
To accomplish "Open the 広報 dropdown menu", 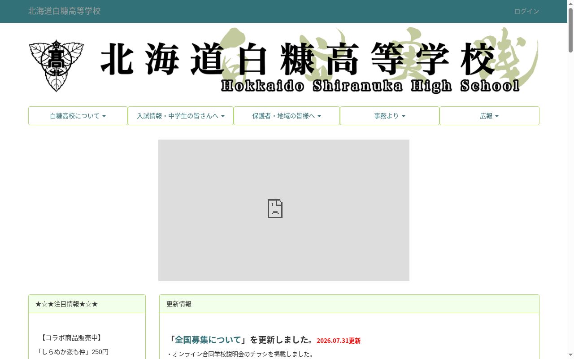I will [489, 116].
